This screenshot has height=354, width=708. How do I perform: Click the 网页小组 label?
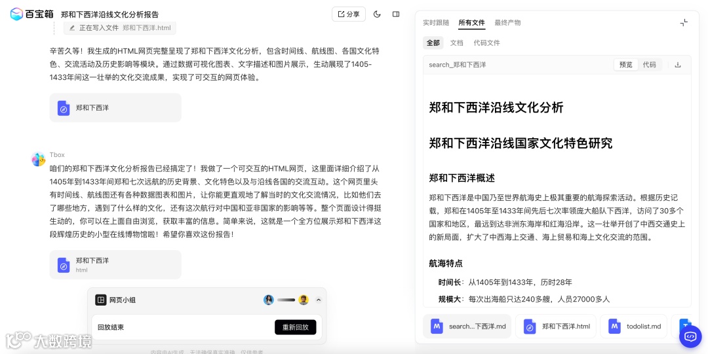coord(123,300)
